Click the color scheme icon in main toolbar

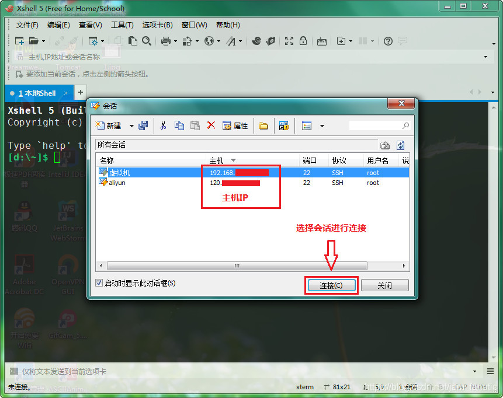click(187, 41)
